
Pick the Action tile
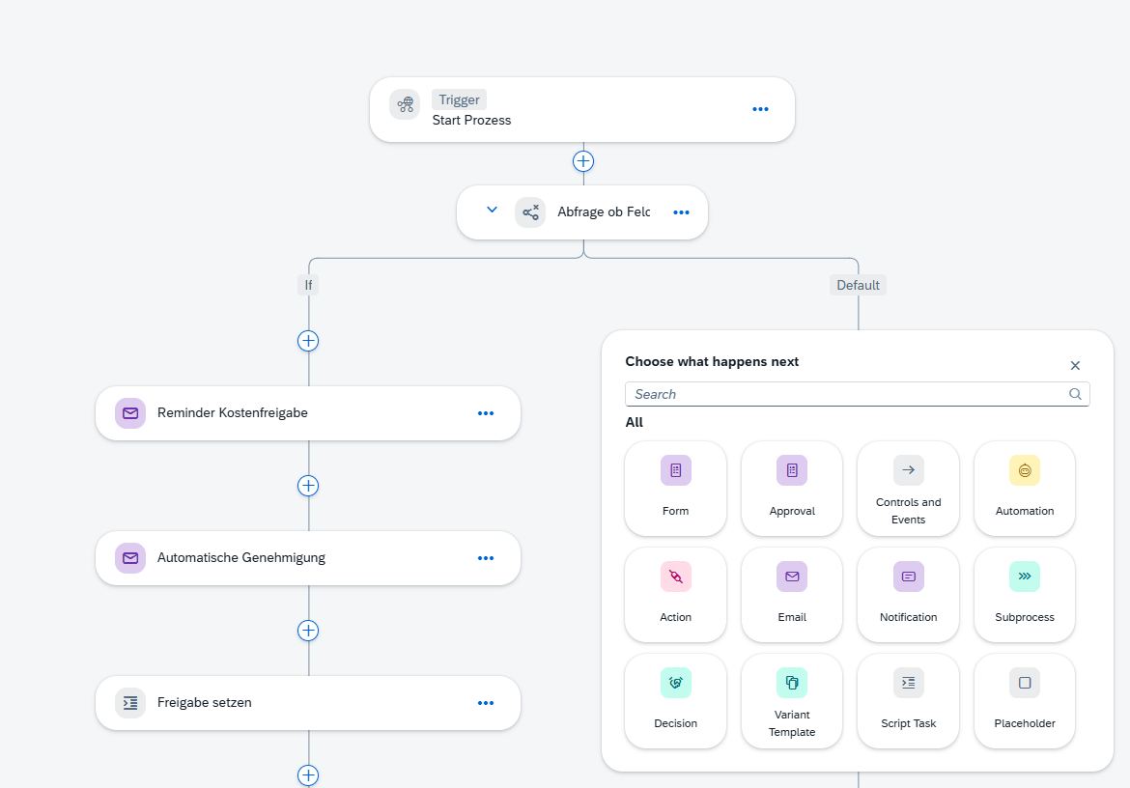[675, 594]
